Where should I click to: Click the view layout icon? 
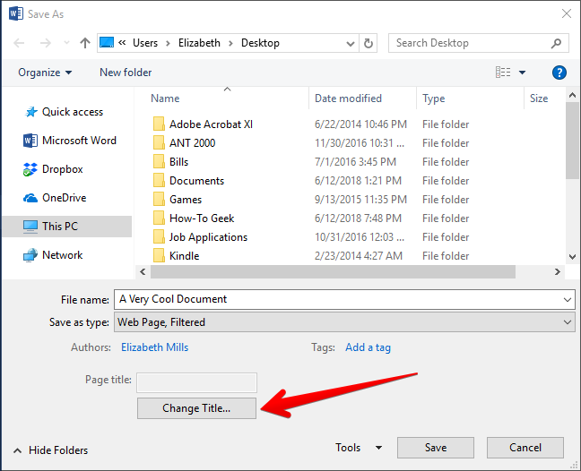coord(503,73)
